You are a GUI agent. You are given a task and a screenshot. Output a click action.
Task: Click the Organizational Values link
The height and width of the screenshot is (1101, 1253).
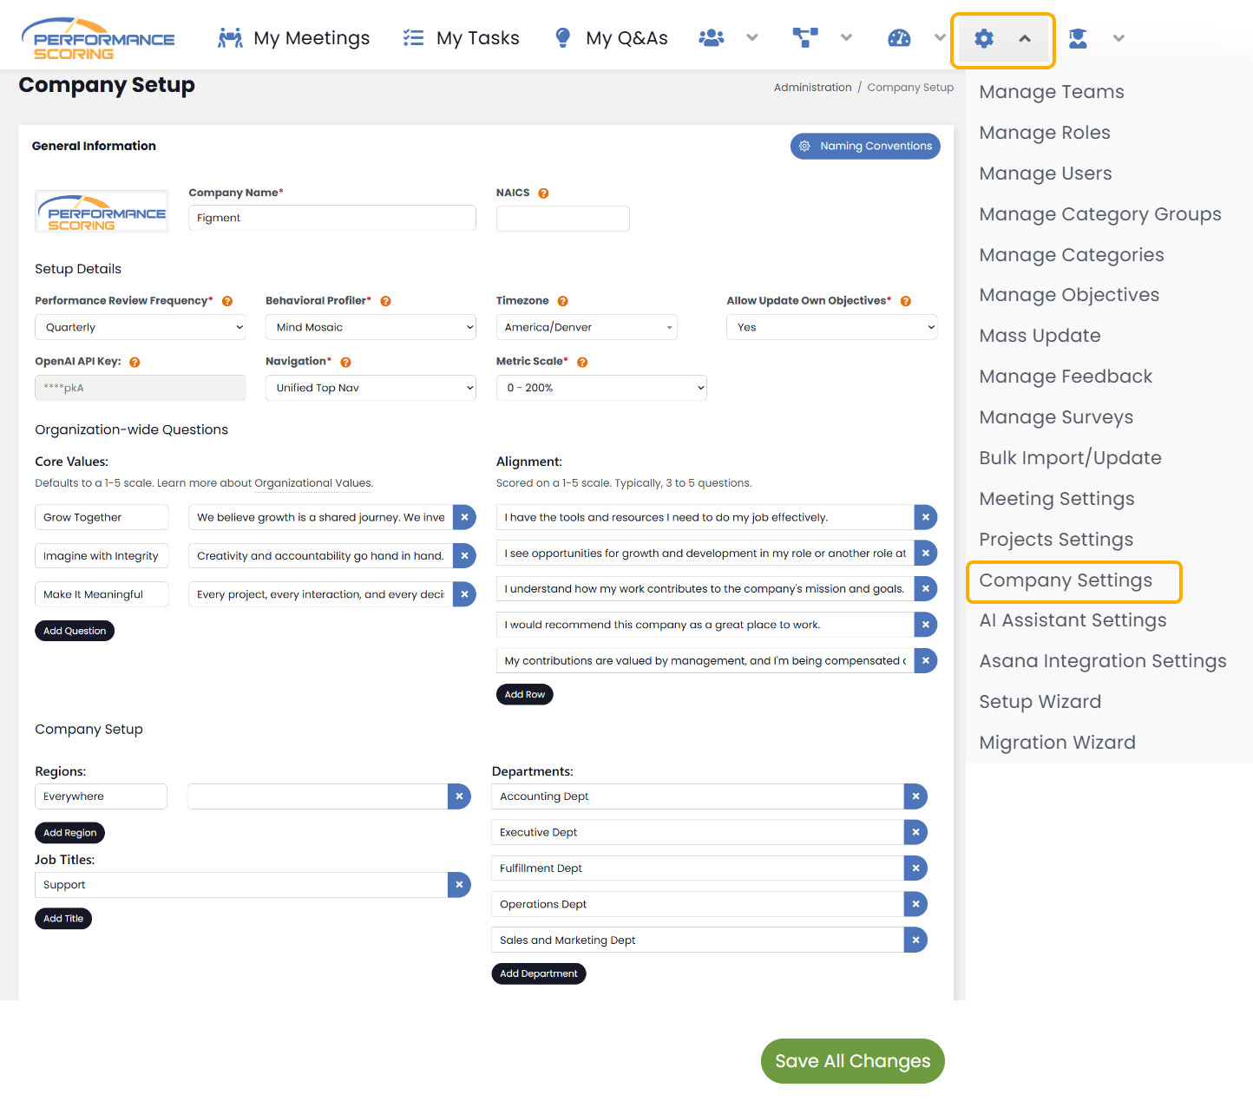click(312, 483)
